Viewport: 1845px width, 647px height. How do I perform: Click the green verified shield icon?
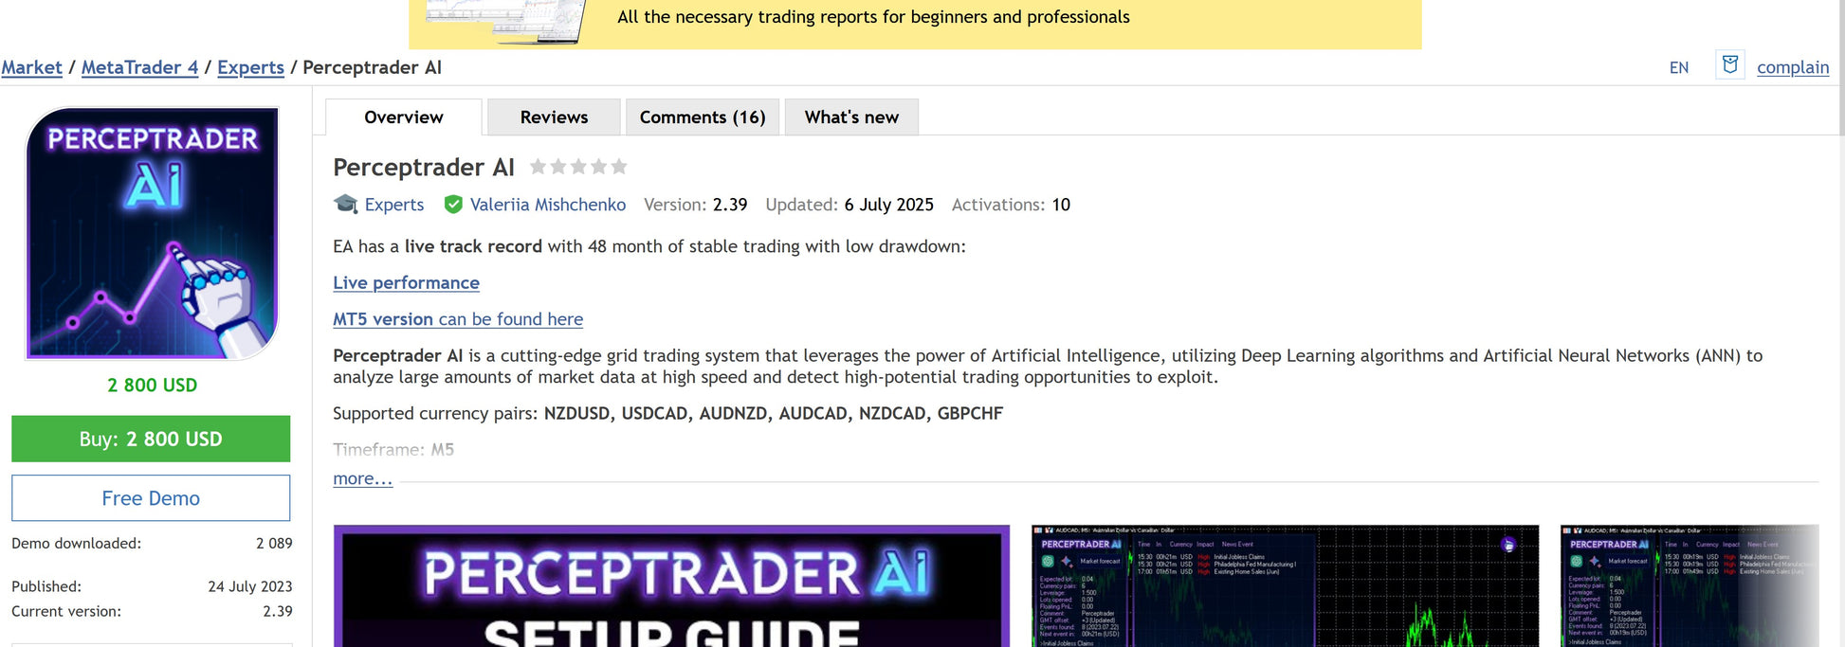[453, 205]
